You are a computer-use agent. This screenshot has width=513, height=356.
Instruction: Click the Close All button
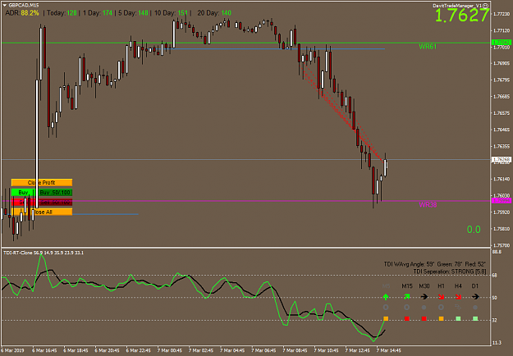coord(42,212)
